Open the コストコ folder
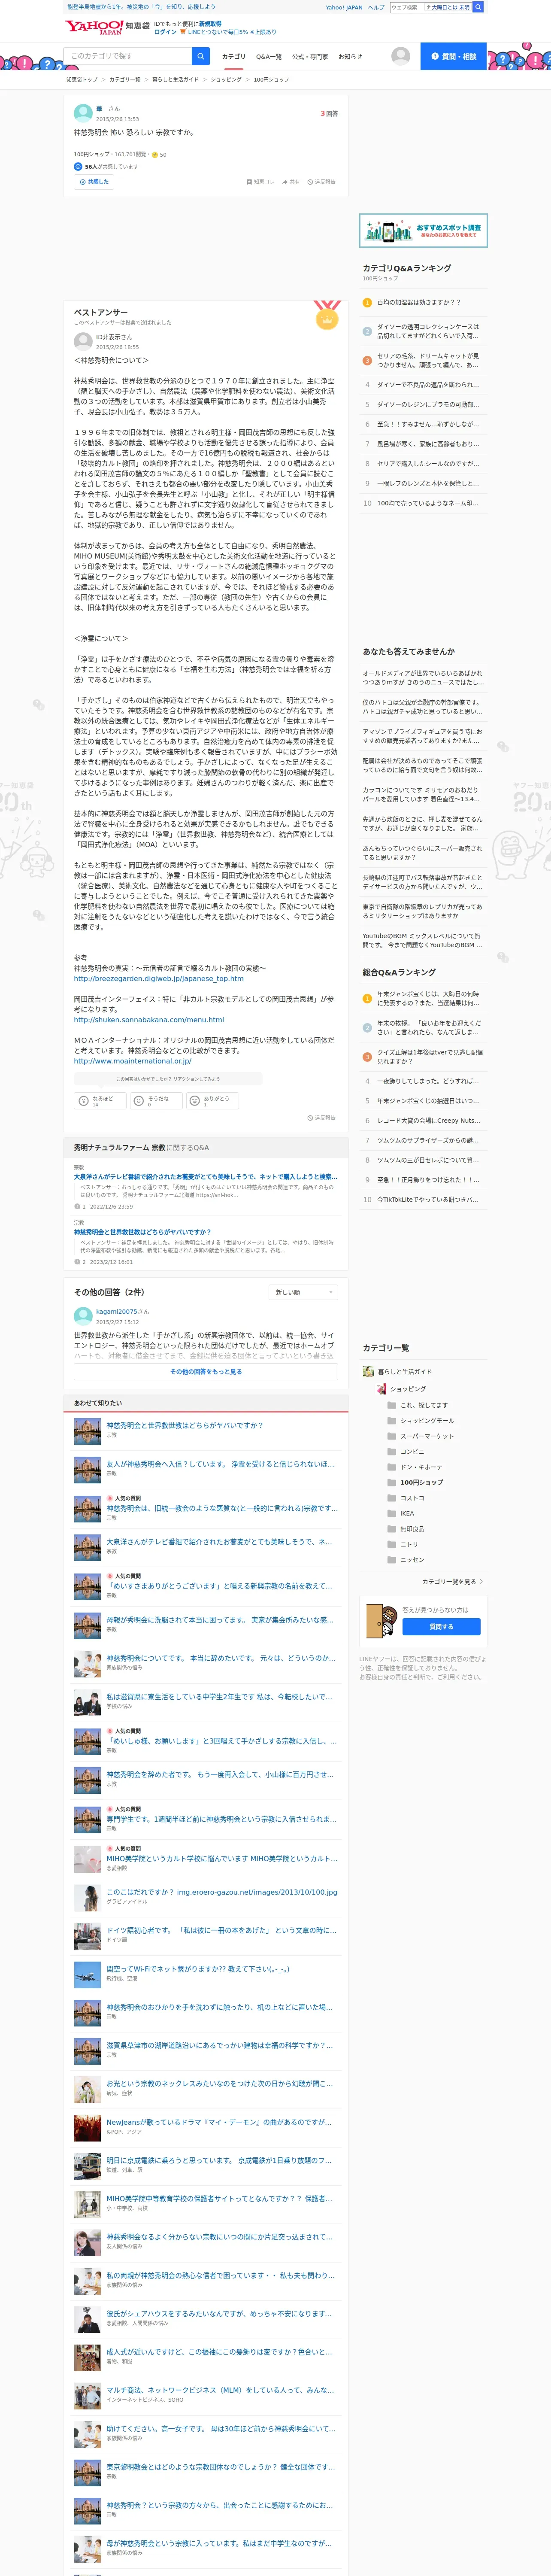This screenshot has width=551, height=2576. click(x=405, y=1498)
